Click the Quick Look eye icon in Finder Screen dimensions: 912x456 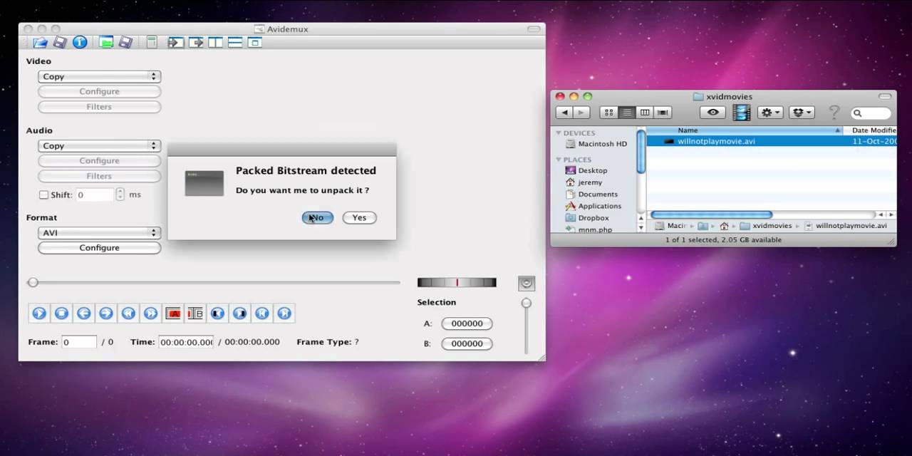tap(712, 113)
